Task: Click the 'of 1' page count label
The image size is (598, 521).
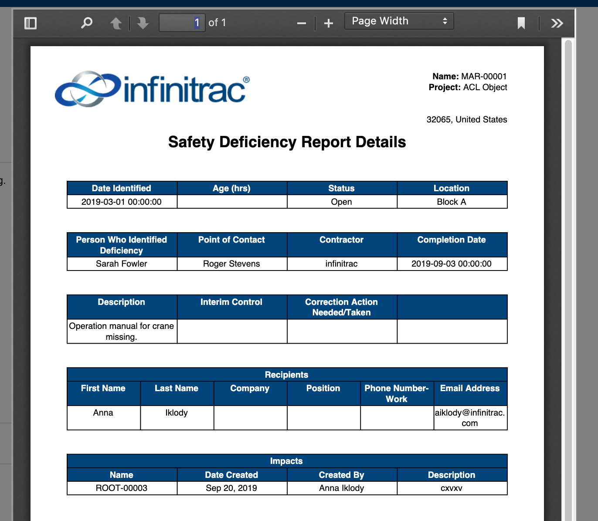Action: click(217, 23)
